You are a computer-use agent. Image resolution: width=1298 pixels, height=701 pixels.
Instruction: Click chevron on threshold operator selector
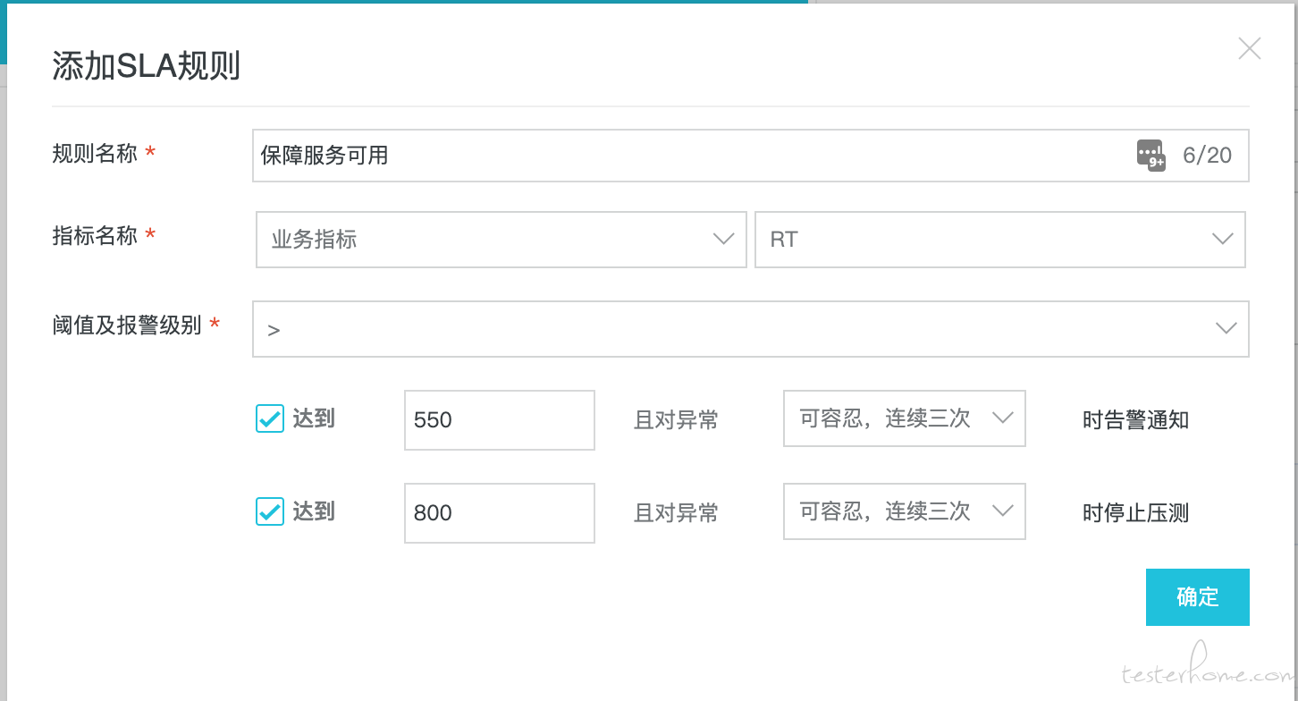tap(1226, 329)
